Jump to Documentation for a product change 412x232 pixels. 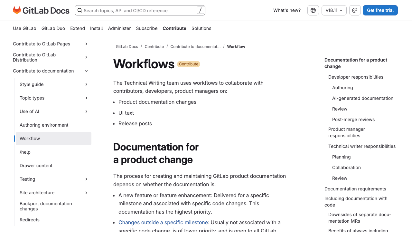click(356, 63)
